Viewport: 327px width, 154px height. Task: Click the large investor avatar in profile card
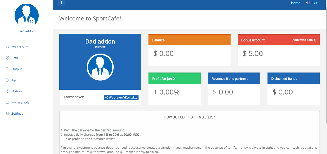100,67
